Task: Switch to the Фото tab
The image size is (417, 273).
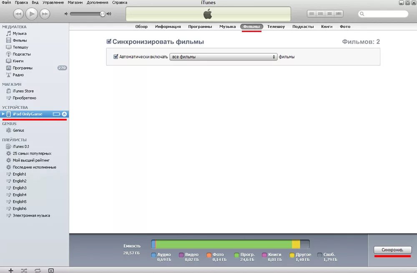Action: click(x=345, y=27)
